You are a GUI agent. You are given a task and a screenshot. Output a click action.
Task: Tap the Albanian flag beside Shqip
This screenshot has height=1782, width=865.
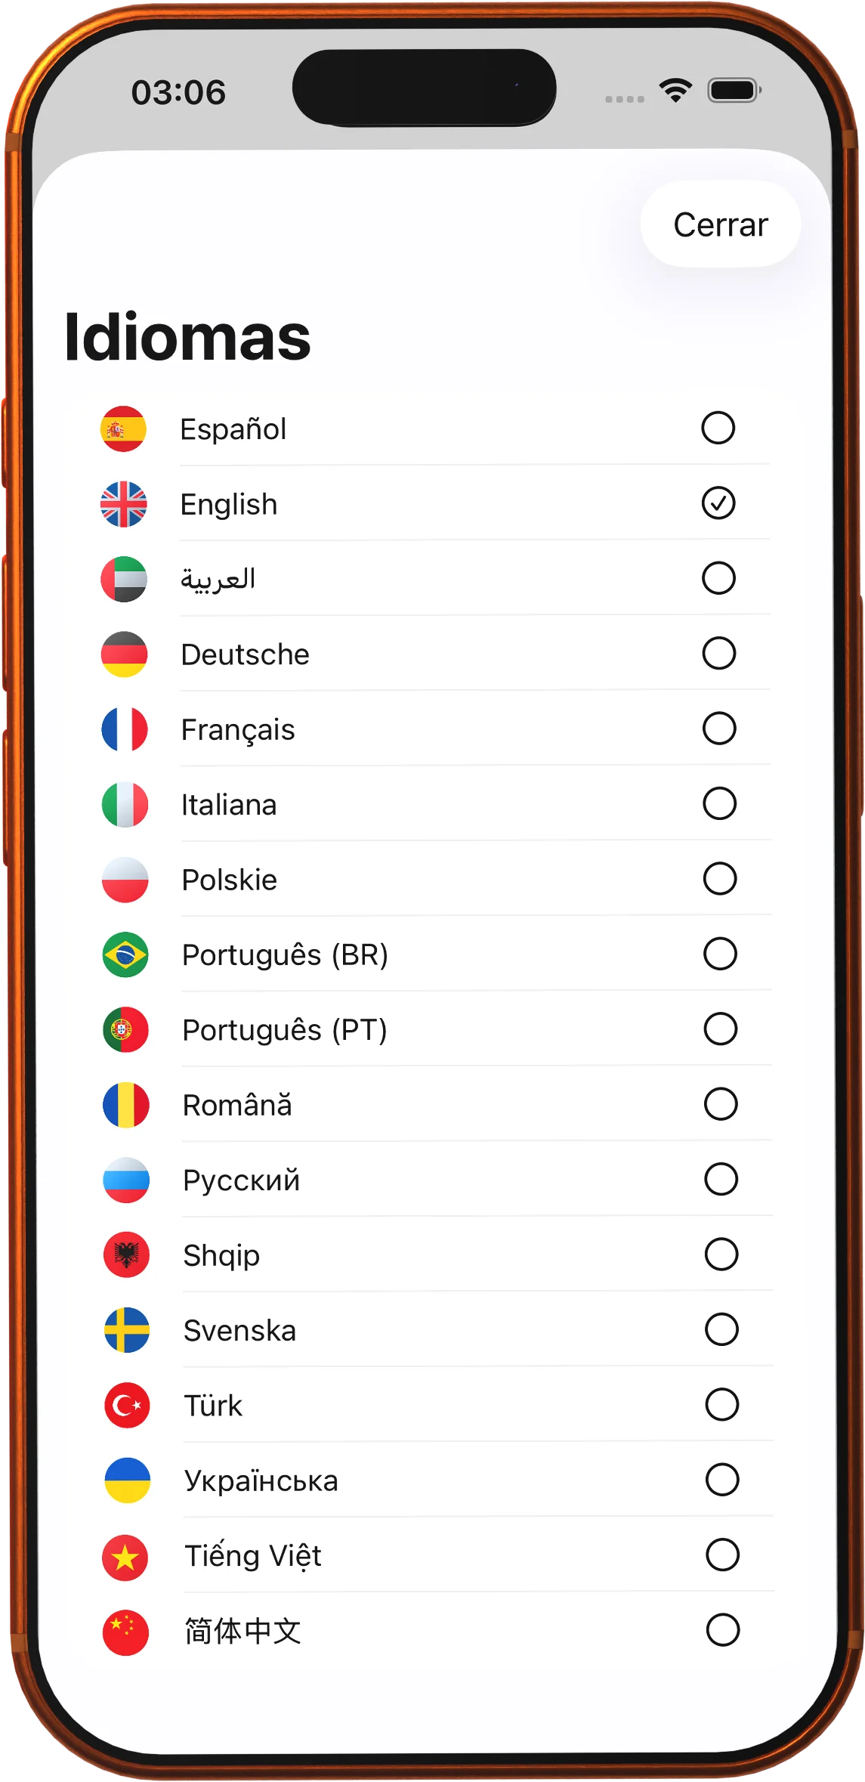click(x=126, y=1255)
